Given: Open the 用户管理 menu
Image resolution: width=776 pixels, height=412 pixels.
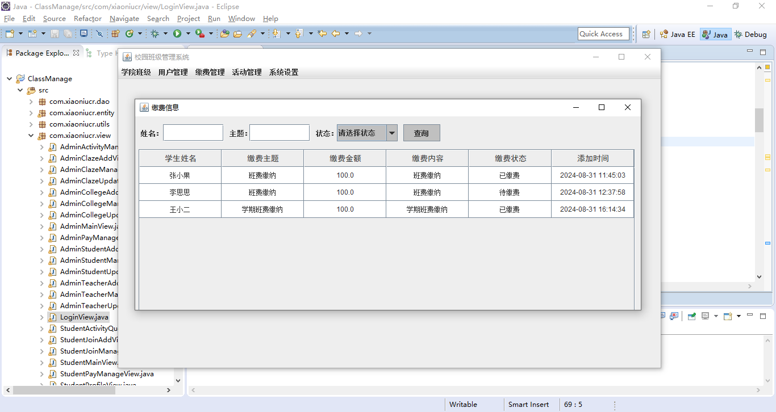Looking at the screenshot, I should point(173,72).
